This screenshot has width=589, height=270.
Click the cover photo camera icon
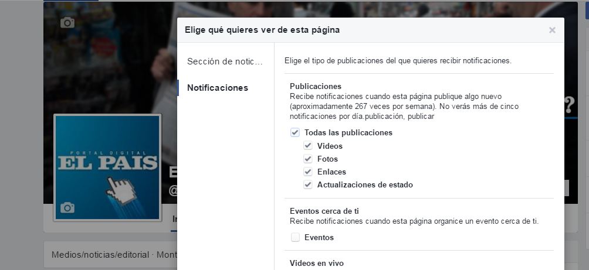67,23
